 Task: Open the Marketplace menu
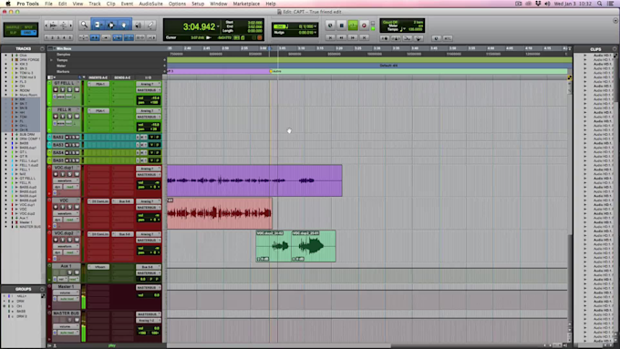click(x=246, y=4)
